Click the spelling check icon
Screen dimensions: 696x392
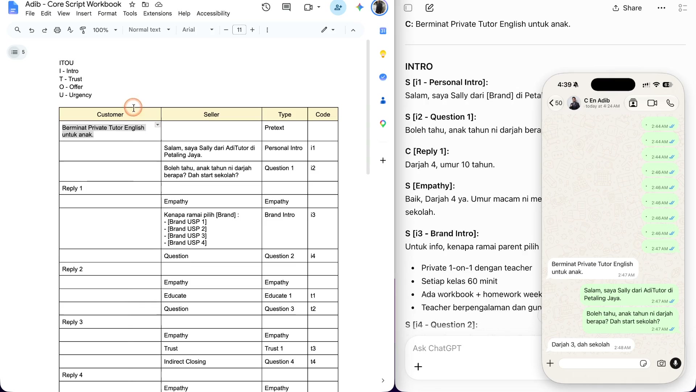coord(70,30)
